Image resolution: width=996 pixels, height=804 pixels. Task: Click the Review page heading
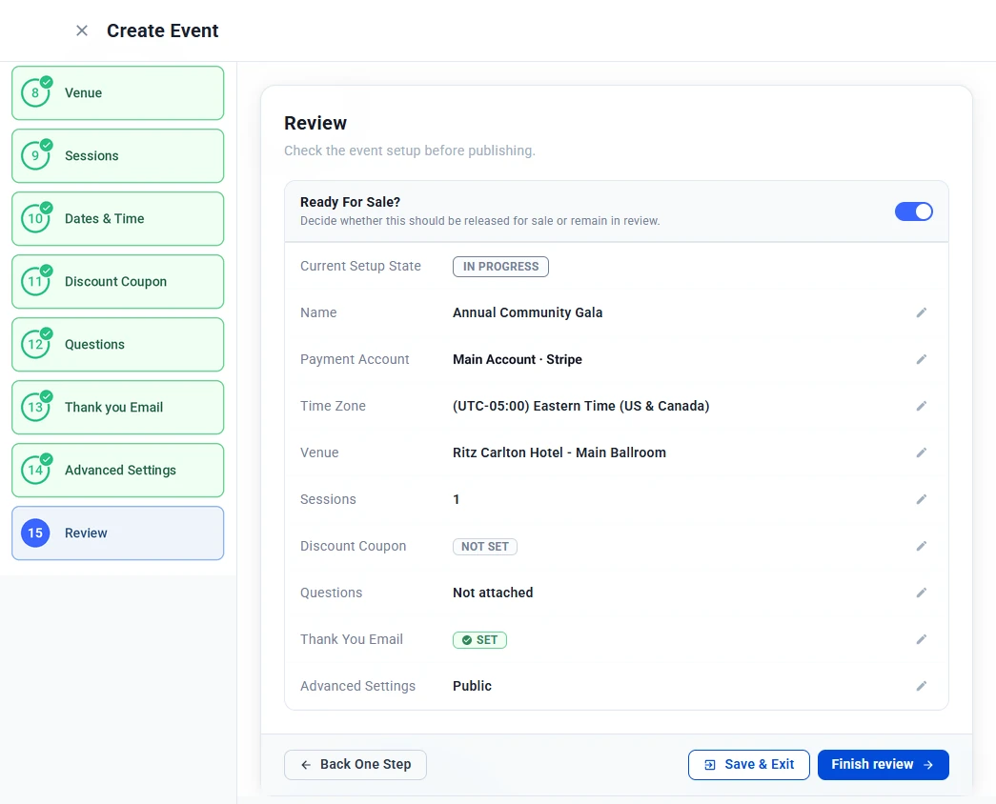315,123
